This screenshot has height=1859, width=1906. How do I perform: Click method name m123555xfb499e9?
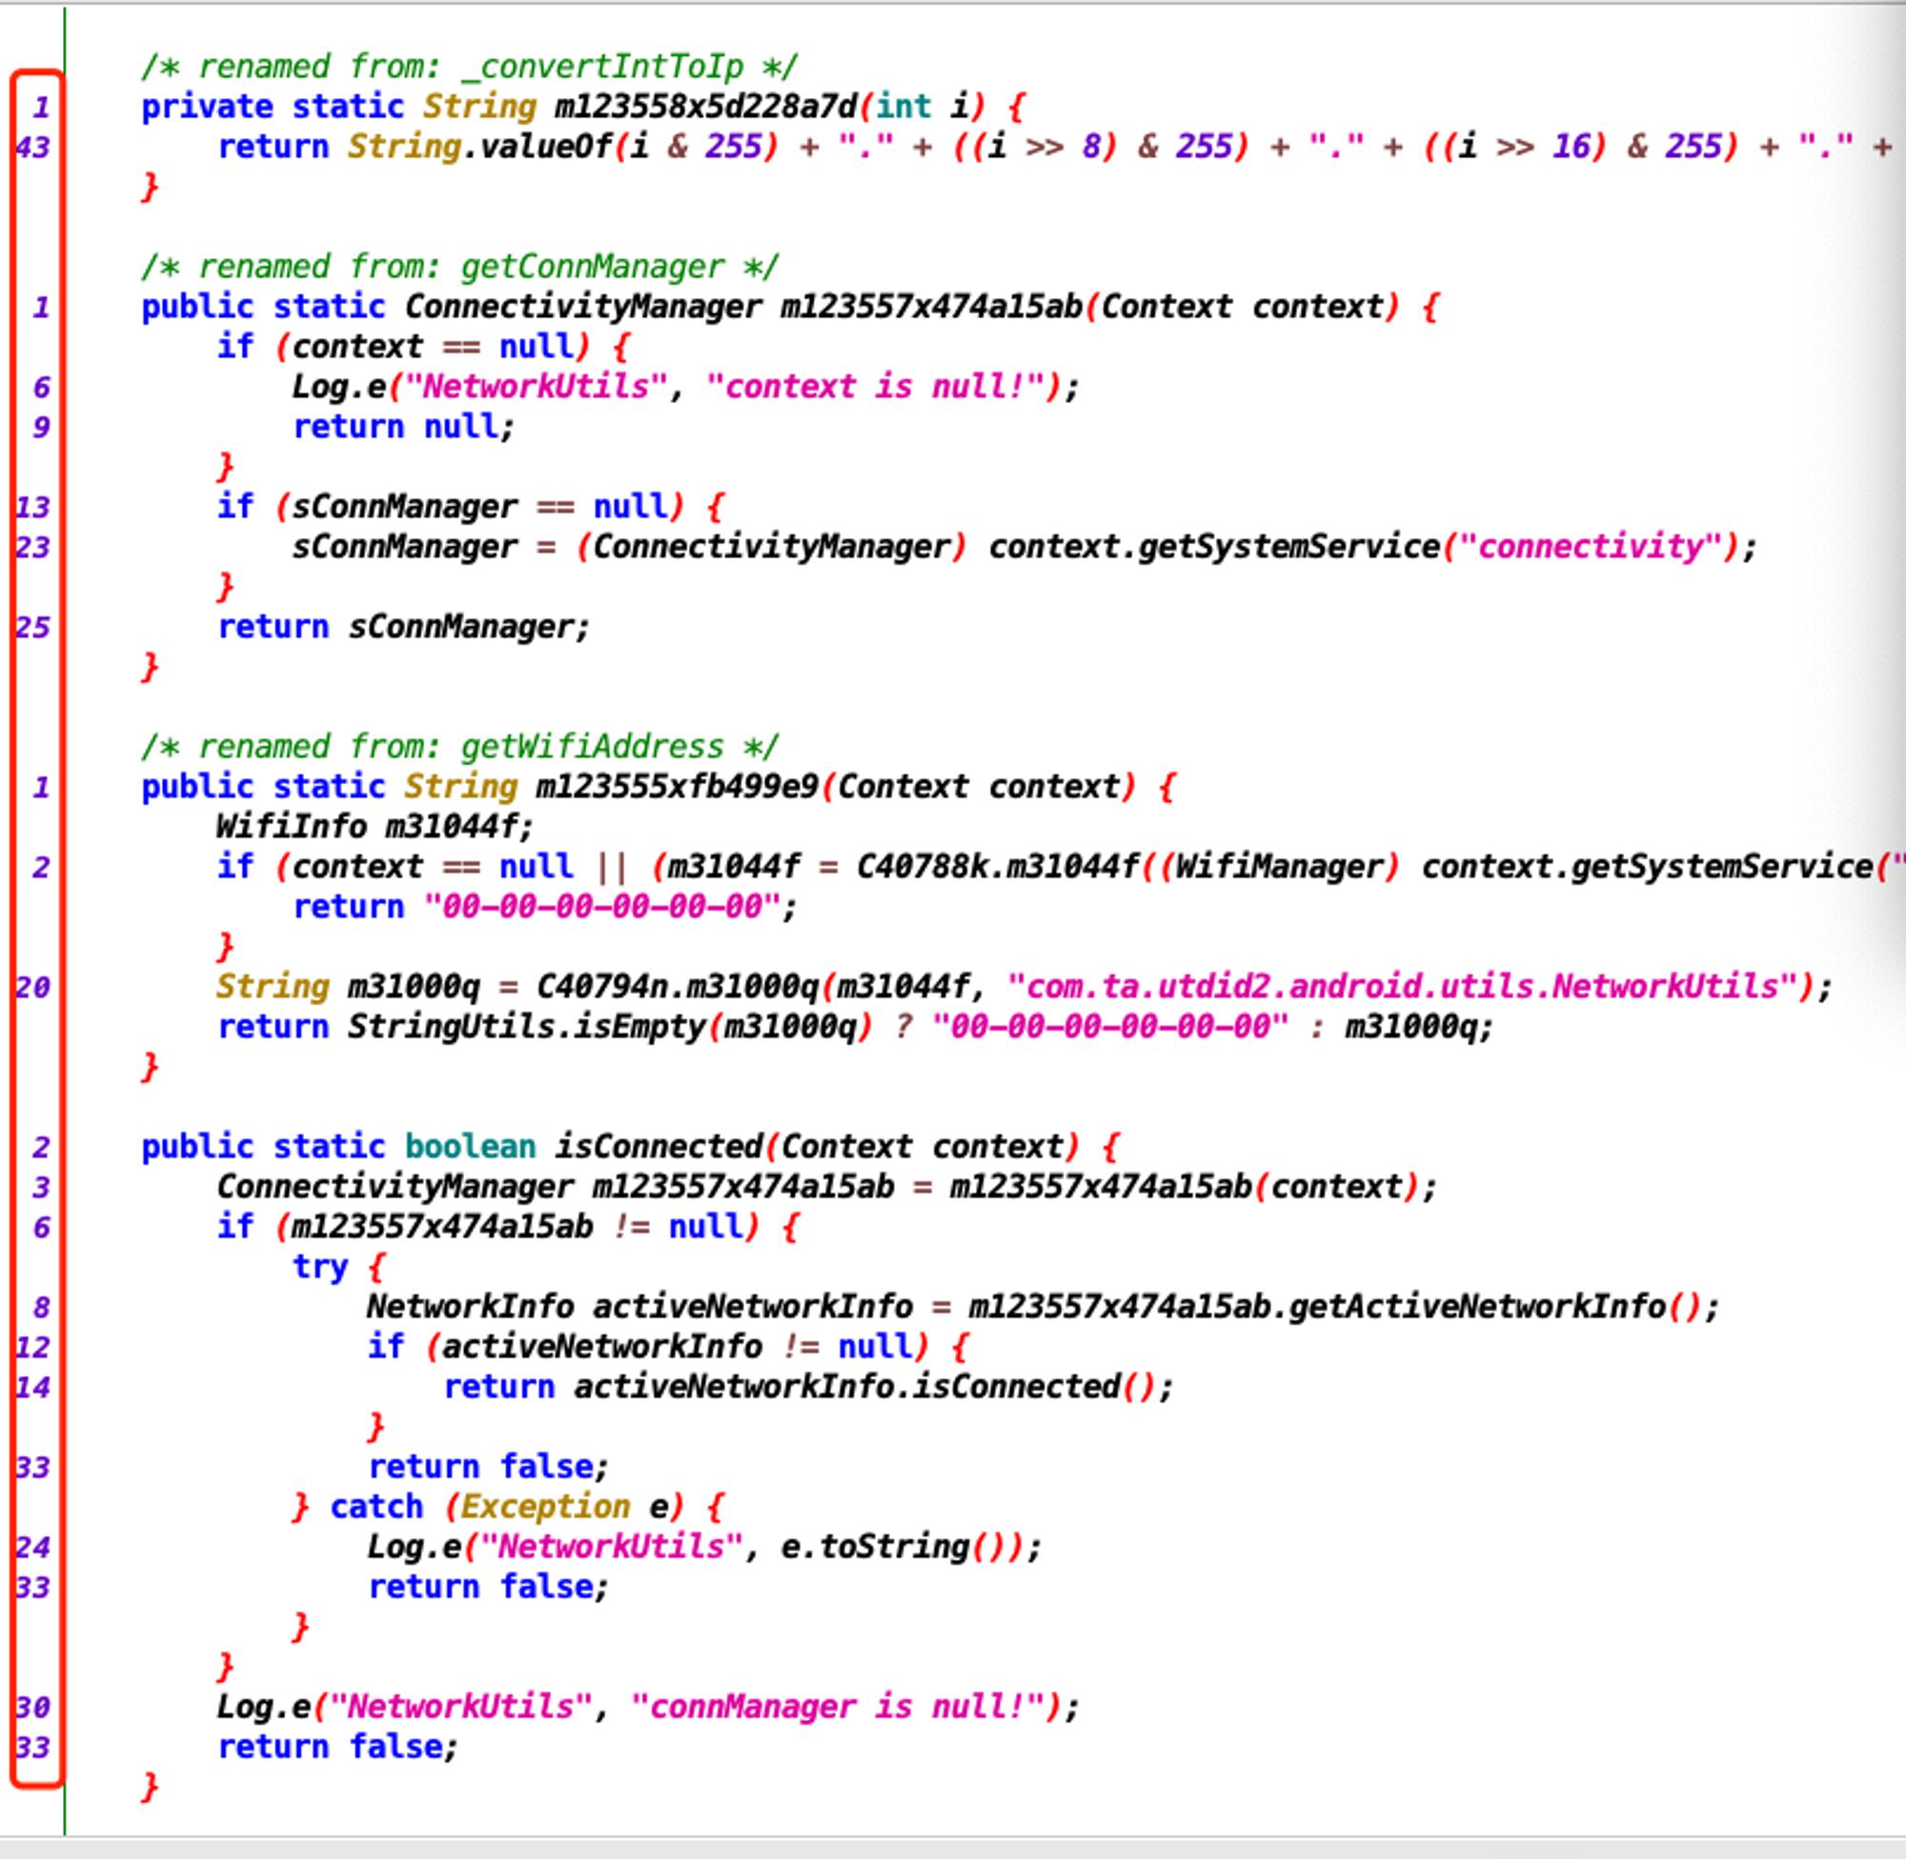pos(677,787)
